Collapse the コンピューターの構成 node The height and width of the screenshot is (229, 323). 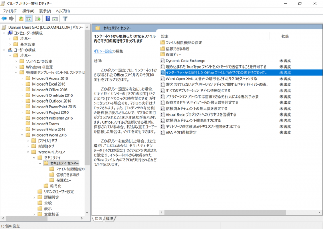tap(4, 33)
